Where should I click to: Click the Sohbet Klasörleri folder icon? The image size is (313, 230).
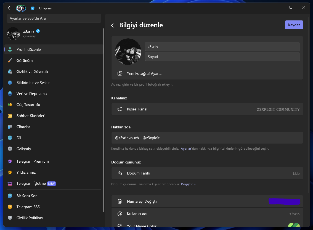[10, 116]
